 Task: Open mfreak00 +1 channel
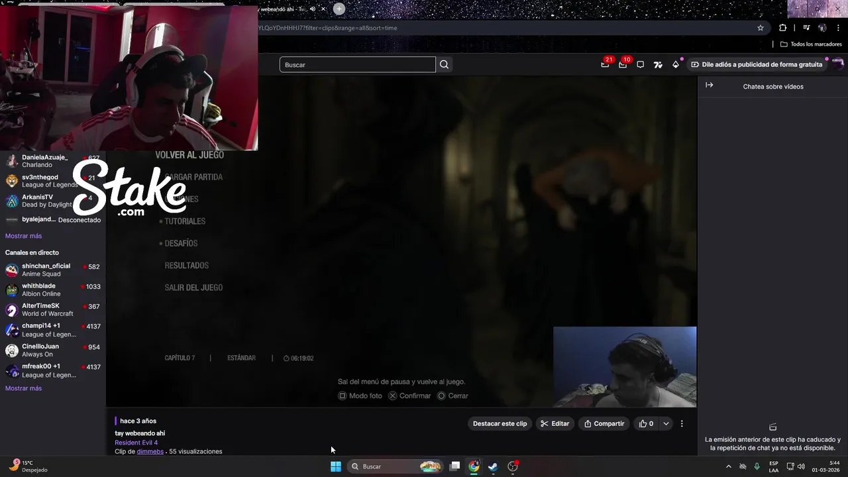tap(53, 370)
